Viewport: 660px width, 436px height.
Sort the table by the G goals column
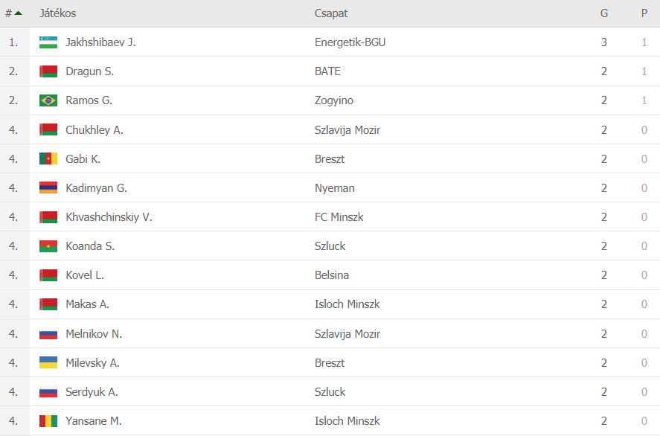point(604,13)
